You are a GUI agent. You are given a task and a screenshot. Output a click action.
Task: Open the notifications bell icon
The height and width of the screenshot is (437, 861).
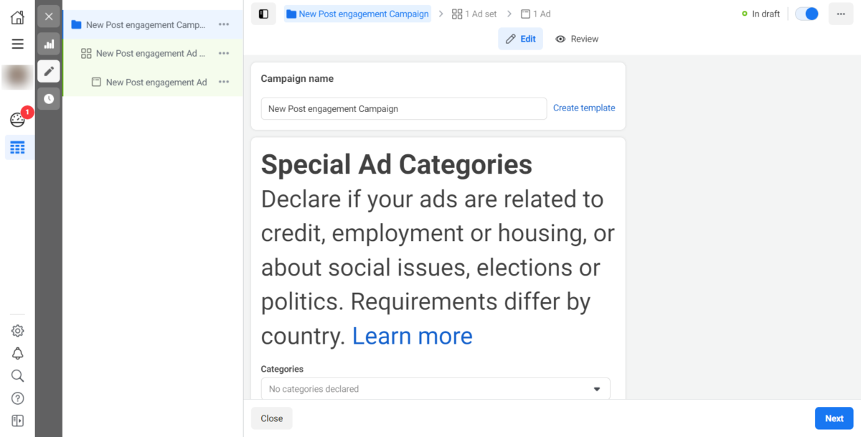click(x=17, y=353)
